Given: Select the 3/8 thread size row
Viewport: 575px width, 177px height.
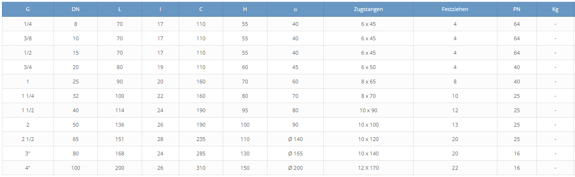Looking at the screenshot, I should point(288,38).
